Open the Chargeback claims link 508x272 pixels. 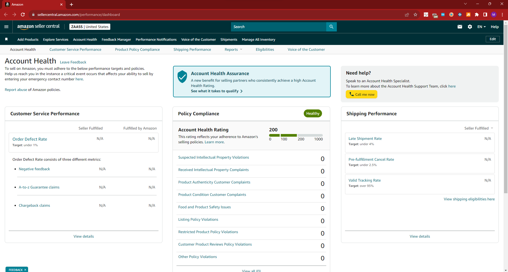coord(34,205)
